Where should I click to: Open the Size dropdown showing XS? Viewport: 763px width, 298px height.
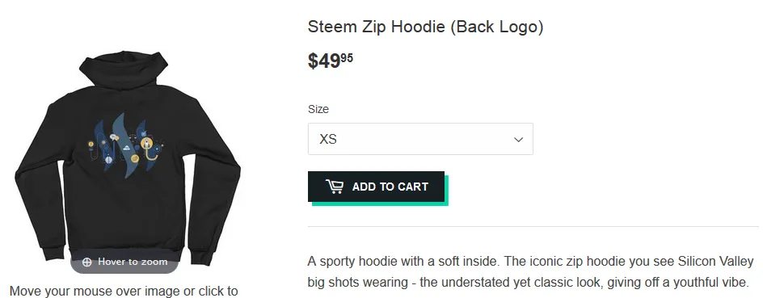click(420, 139)
